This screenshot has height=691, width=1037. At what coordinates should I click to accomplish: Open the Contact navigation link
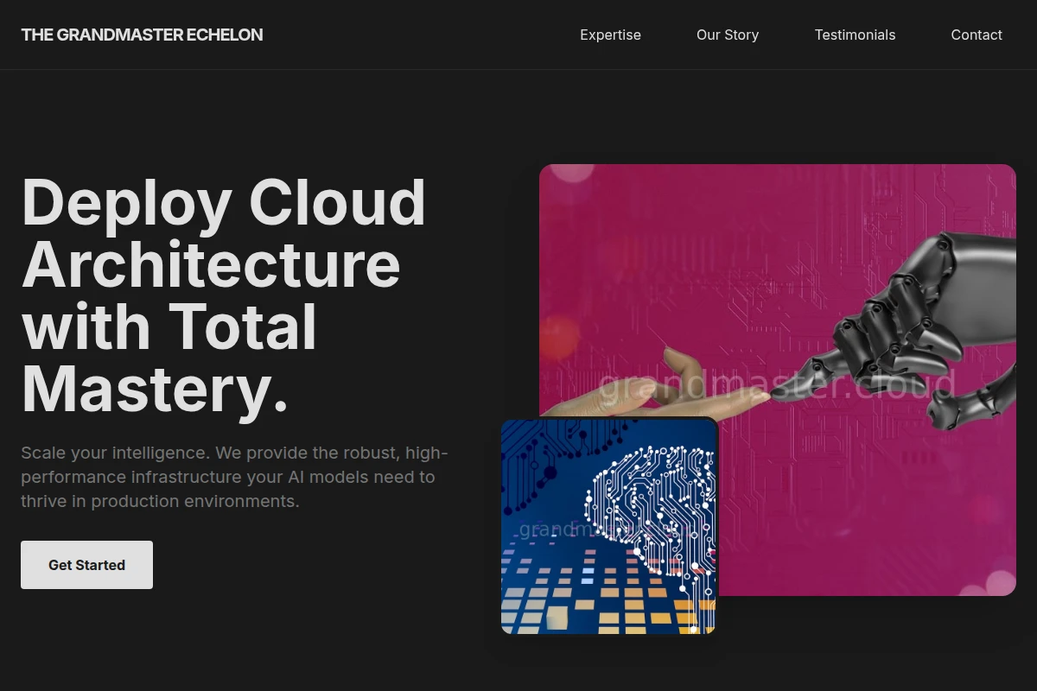pyautogui.click(x=977, y=35)
